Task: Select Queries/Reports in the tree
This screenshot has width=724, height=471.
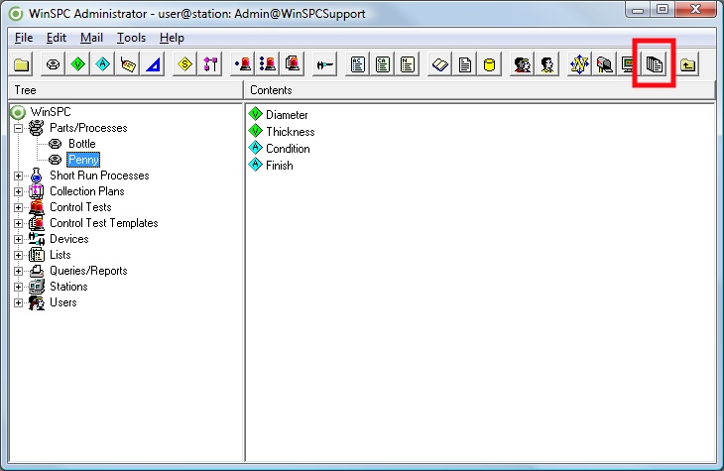Action: tap(88, 271)
